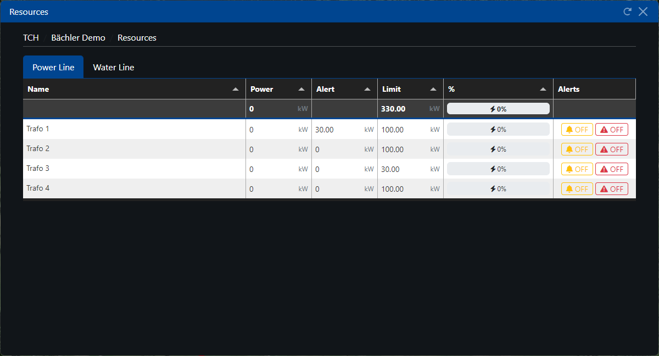
Task: Switch to the Water Line tab
Action: click(x=114, y=67)
